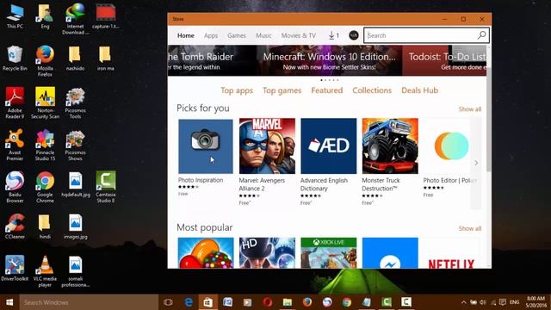Viewport: 551px width, 310px height.
Task: Select hqdefault.jpg file on the desktop
Action: [75, 184]
